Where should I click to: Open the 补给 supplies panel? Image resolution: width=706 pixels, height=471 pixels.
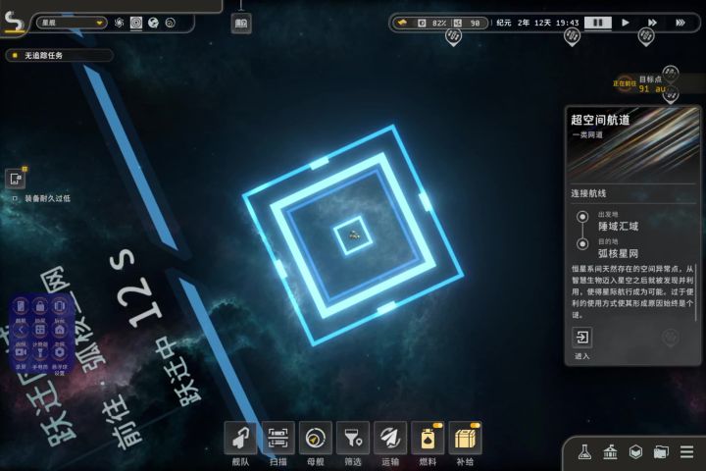(465, 438)
